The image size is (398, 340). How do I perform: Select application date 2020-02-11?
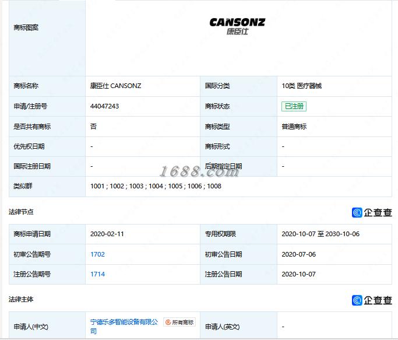(107, 234)
